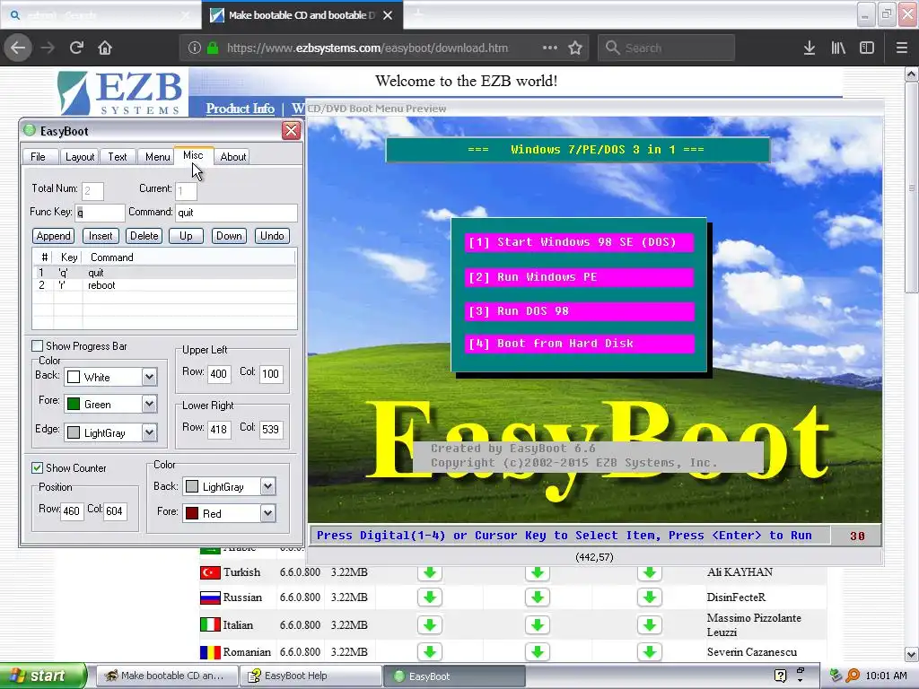Click the Undo button

(272, 236)
